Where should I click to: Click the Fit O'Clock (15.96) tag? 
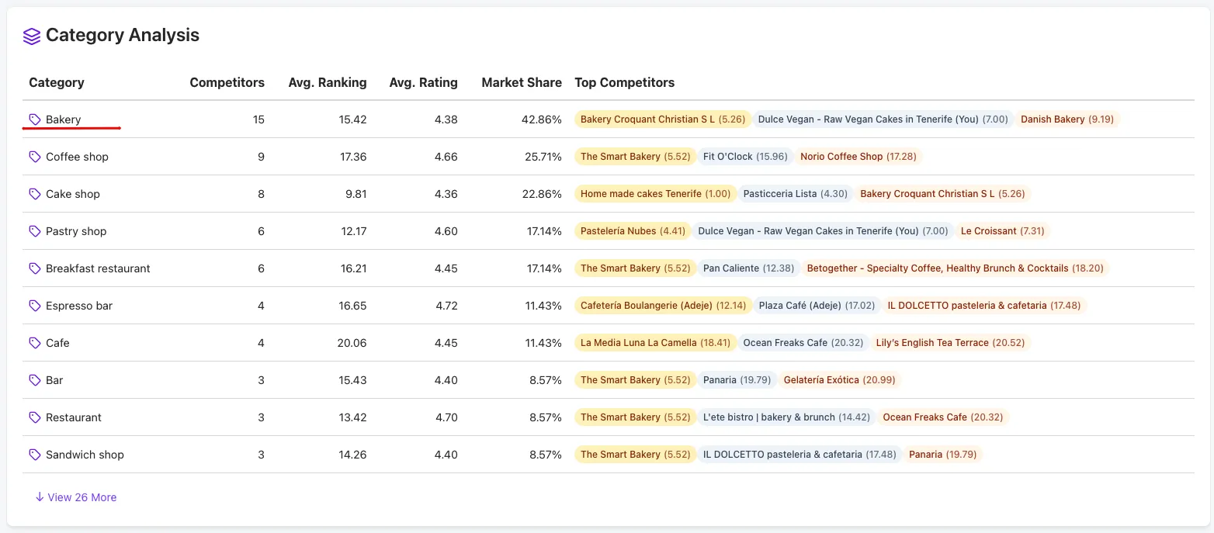click(x=745, y=157)
